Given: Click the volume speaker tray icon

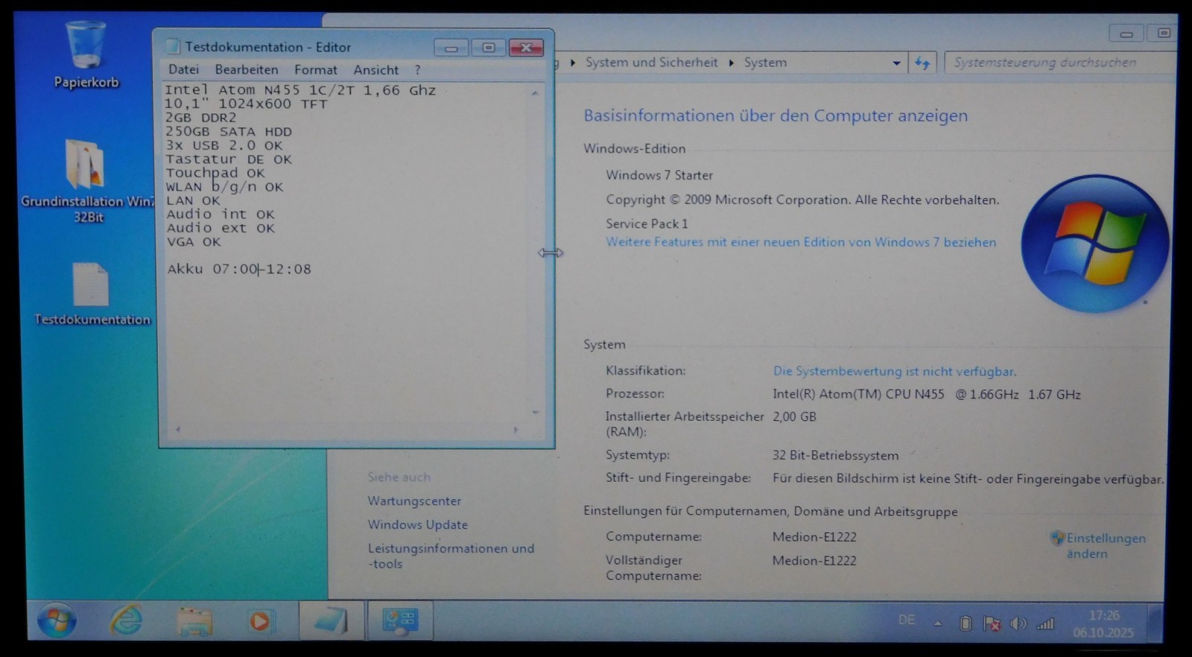Looking at the screenshot, I should click(x=1018, y=623).
